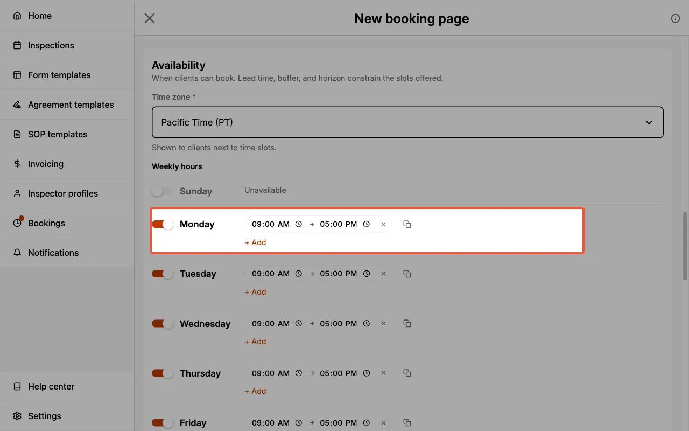Screen dimensions: 689x431
Task: Open the info icon beside the title
Action: click(676, 18)
